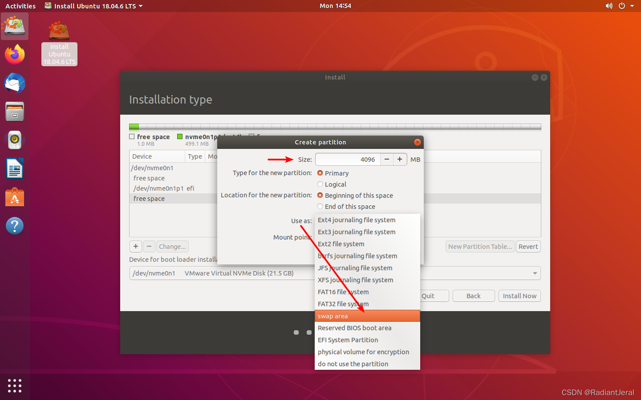This screenshot has height=400, width=641.
Task: Select do not use the partition
Action: click(x=367, y=364)
